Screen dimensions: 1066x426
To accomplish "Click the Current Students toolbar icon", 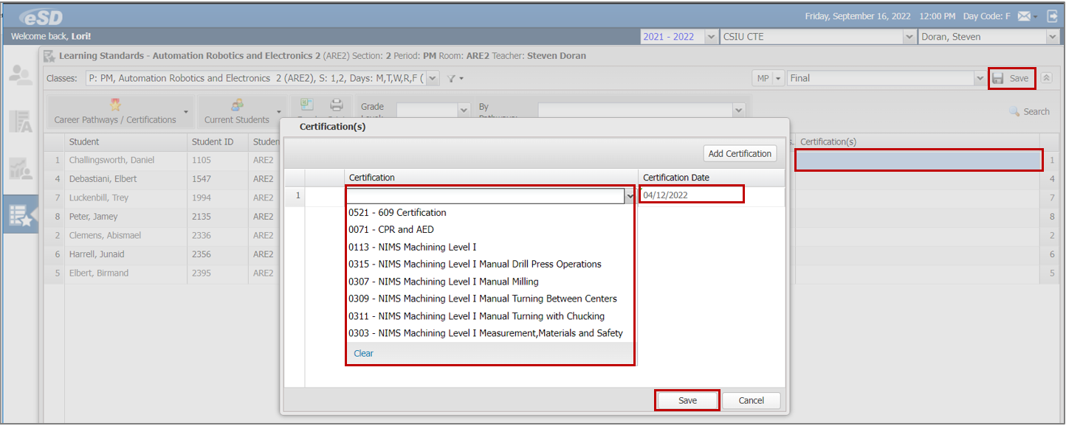I will [237, 105].
